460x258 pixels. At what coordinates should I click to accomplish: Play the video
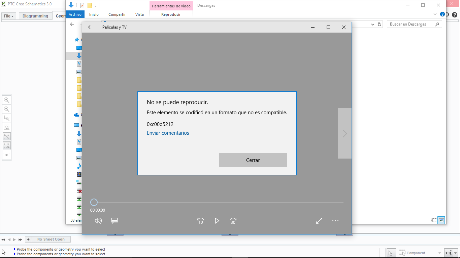[x=217, y=221]
